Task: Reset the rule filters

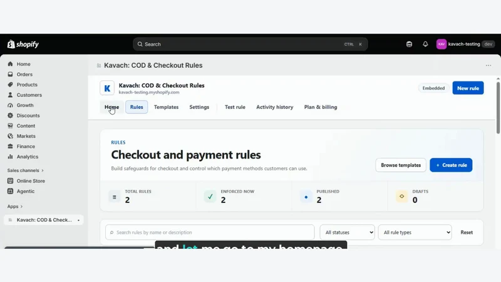Action: [x=467, y=232]
